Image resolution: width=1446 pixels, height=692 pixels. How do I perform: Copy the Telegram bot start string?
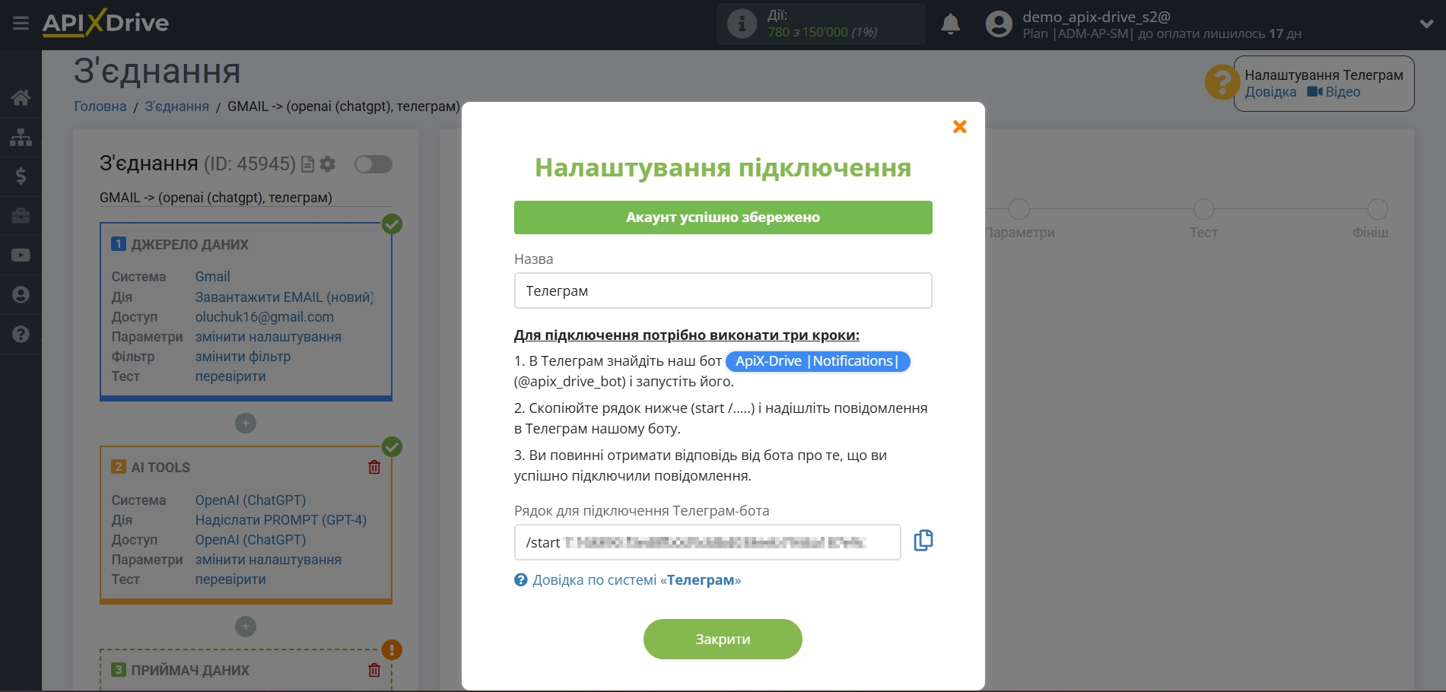(x=923, y=541)
